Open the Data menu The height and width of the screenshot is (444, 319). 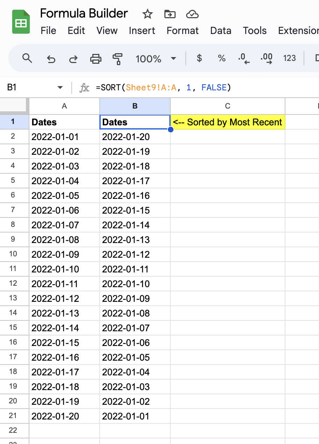click(x=220, y=31)
